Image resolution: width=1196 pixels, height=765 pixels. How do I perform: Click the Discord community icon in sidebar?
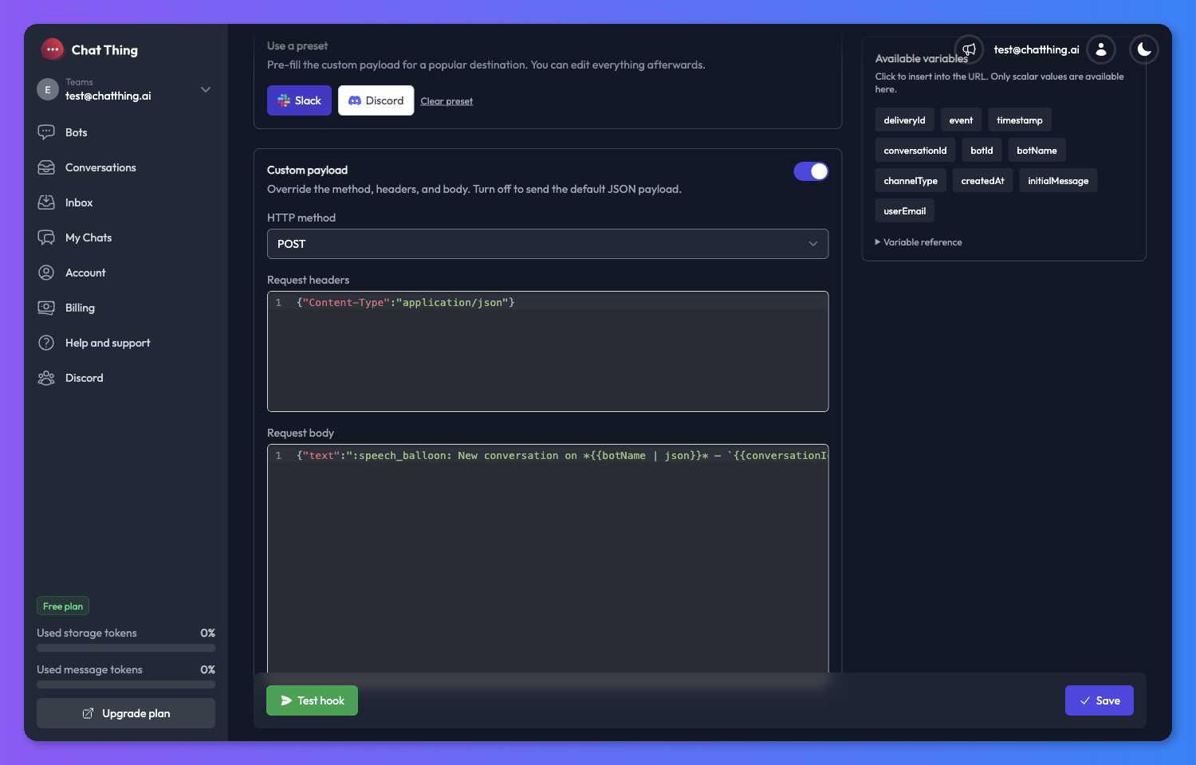(x=46, y=378)
